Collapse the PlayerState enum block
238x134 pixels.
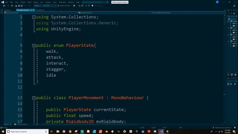[34, 45]
